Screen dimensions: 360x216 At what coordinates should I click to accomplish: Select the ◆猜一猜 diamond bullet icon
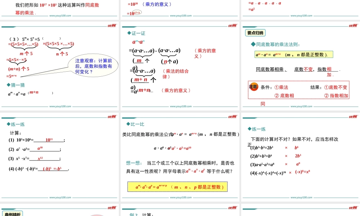point(9,85)
